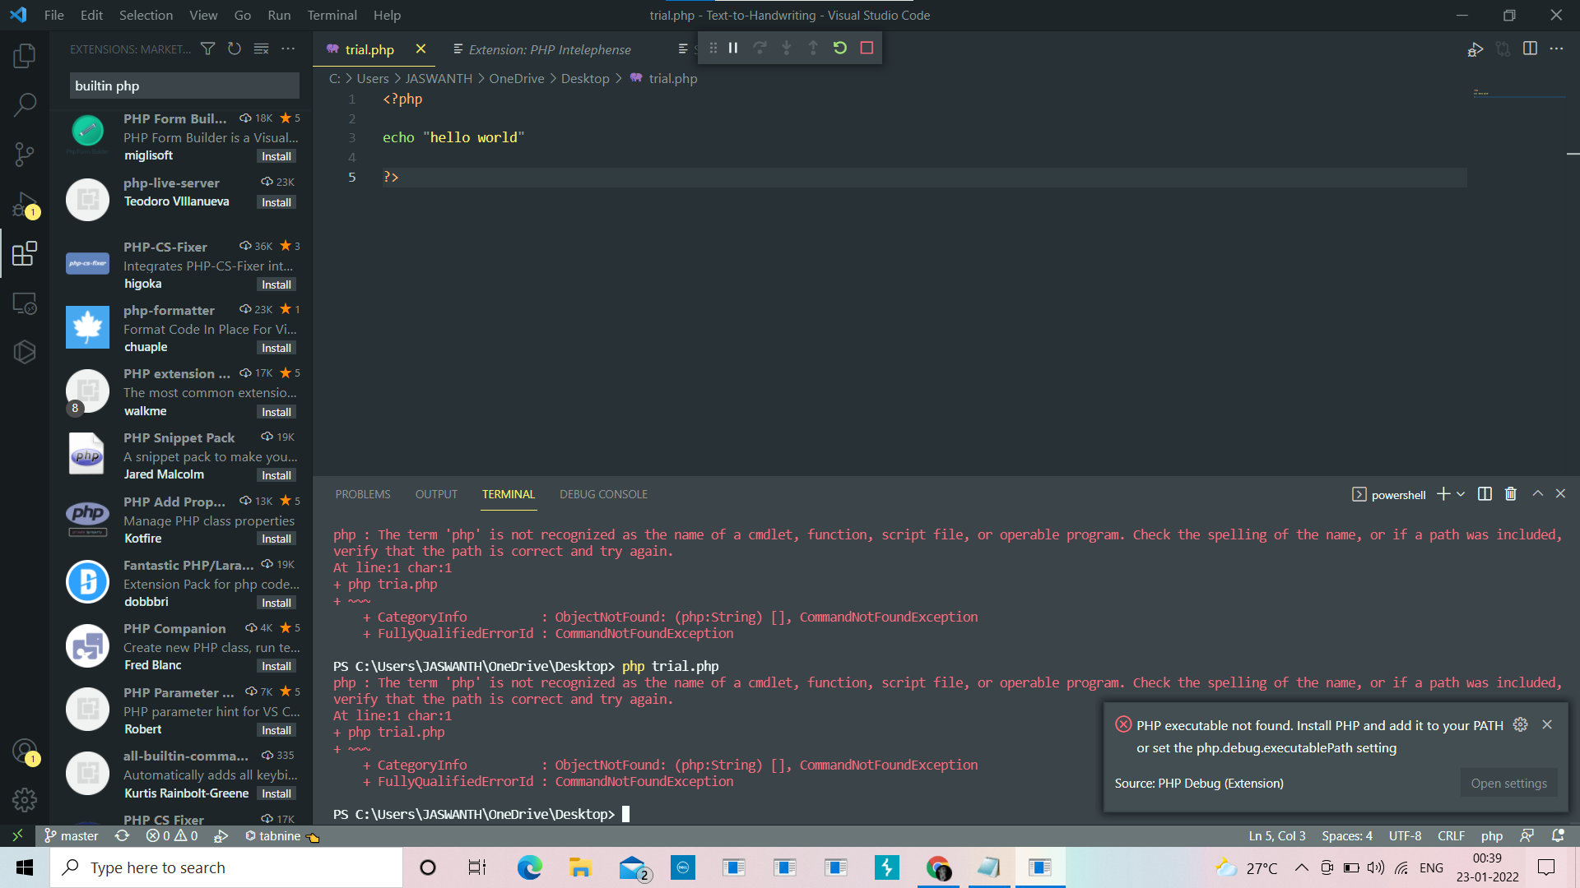Close the trial.php editor tab
Screen dimensions: 1580x888
click(421, 49)
